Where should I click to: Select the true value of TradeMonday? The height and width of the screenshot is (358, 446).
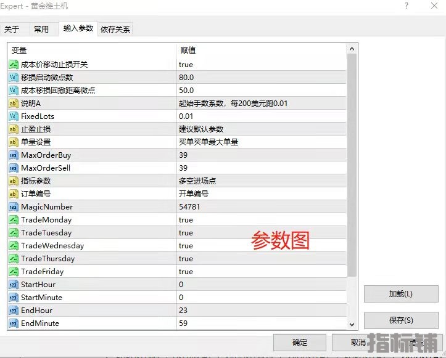(x=186, y=220)
